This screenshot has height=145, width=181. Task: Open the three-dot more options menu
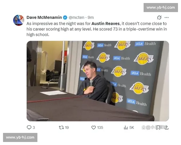pos(167,18)
